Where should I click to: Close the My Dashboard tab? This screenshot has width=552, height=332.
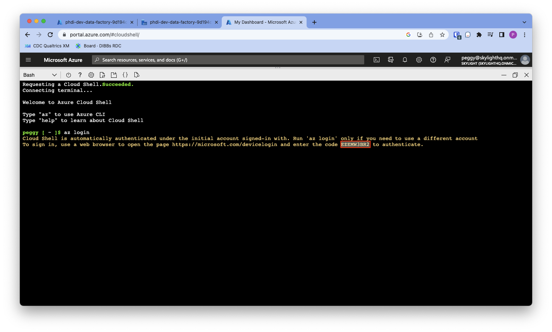click(x=301, y=22)
